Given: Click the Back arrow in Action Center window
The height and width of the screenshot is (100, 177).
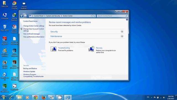Looking at the screenshot, I should (x=22, y=16).
